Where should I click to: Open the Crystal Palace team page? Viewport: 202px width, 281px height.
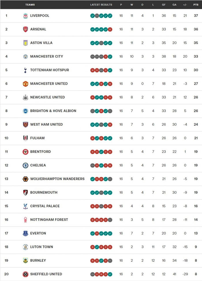(45, 206)
